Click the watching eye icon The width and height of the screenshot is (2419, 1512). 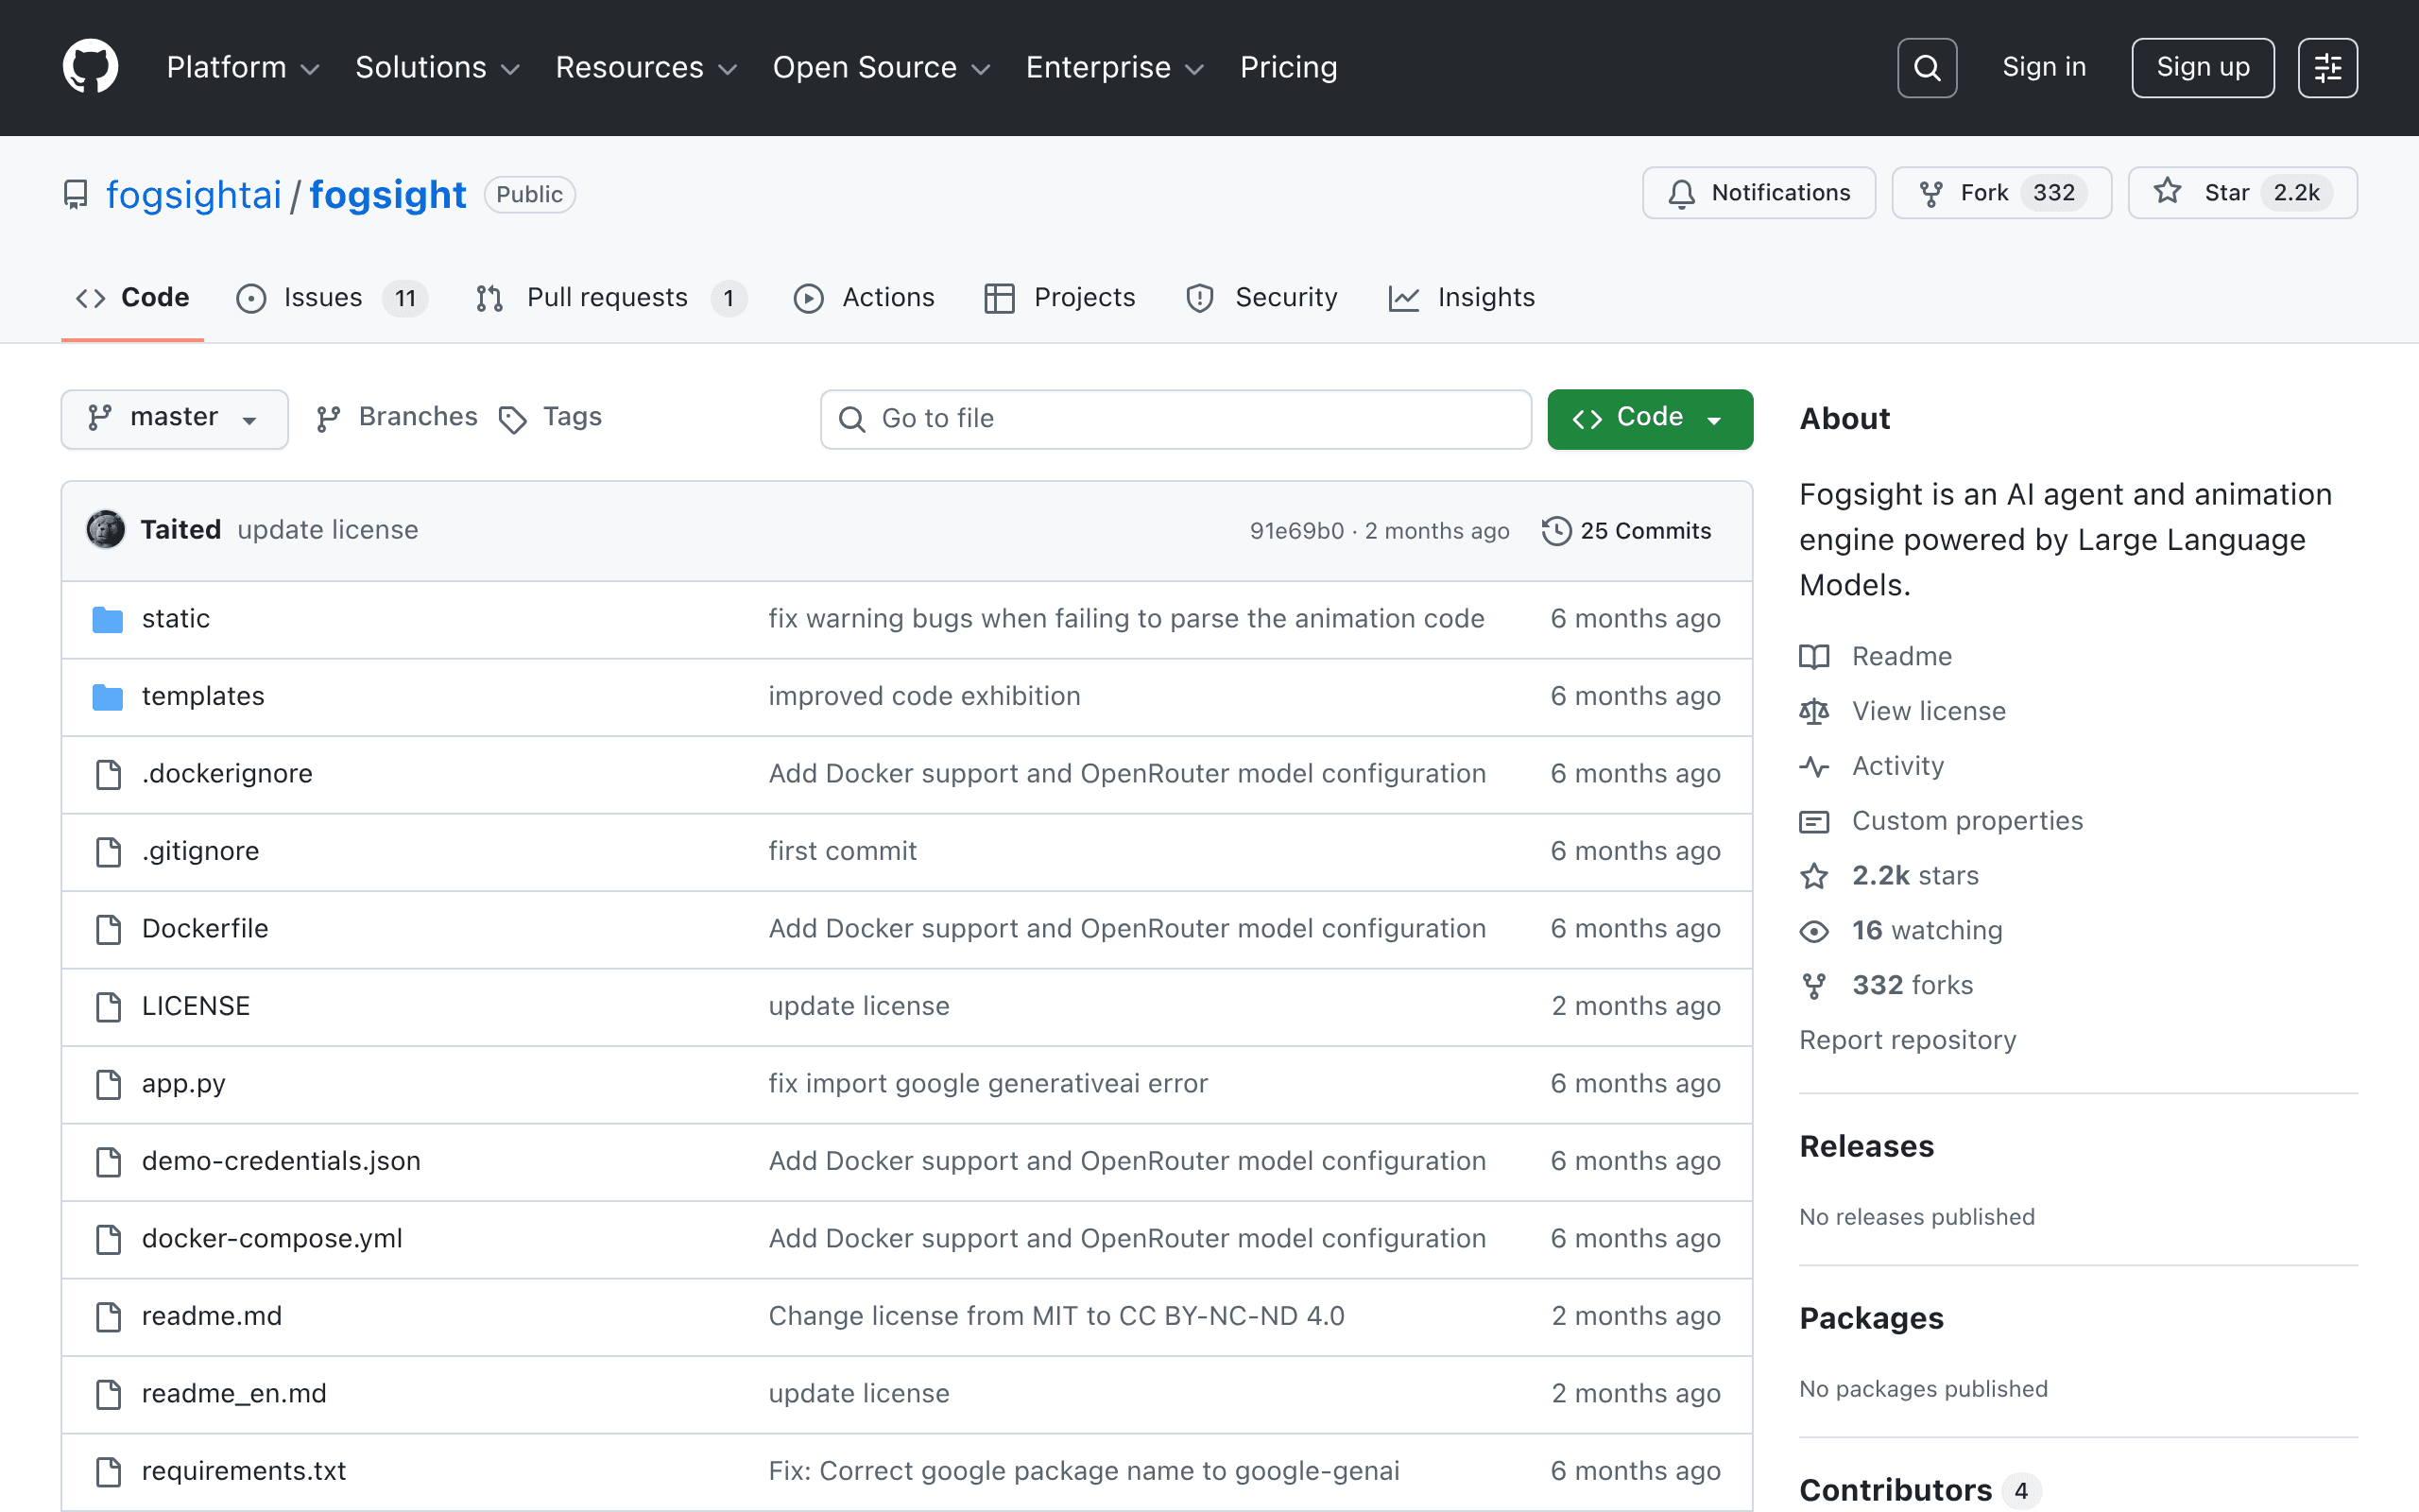click(1814, 931)
